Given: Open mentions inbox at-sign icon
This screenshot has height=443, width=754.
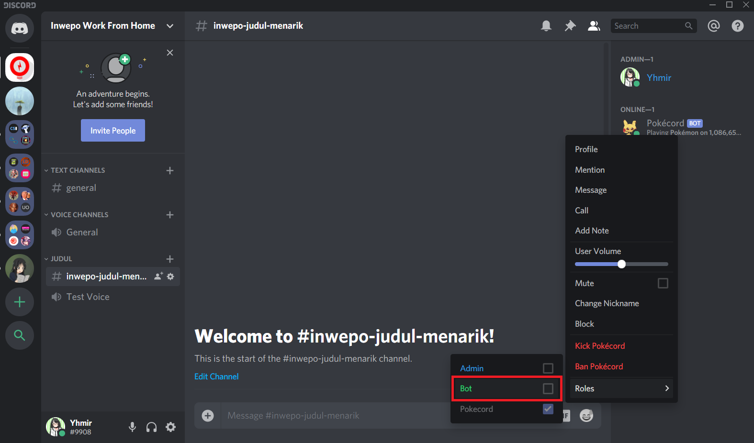Looking at the screenshot, I should (714, 26).
